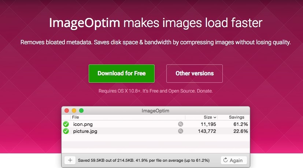Image resolution: width=303 pixels, height=168 pixels.
Task: Toggle sort order on the Size column
Action: (x=210, y=117)
